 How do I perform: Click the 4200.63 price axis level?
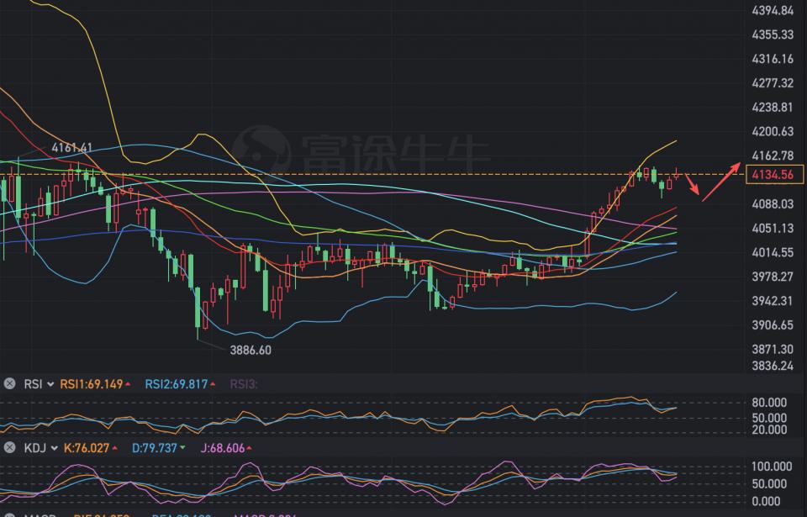pos(773,131)
